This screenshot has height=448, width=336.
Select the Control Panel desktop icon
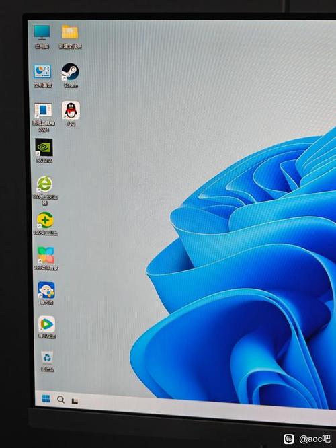42,72
